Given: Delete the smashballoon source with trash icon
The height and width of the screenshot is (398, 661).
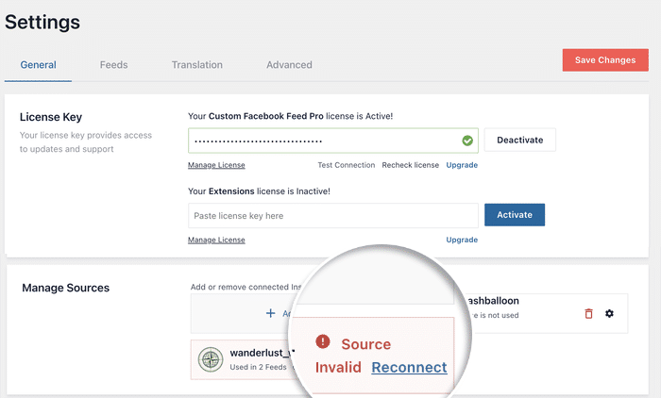Looking at the screenshot, I should (x=588, y=313).
